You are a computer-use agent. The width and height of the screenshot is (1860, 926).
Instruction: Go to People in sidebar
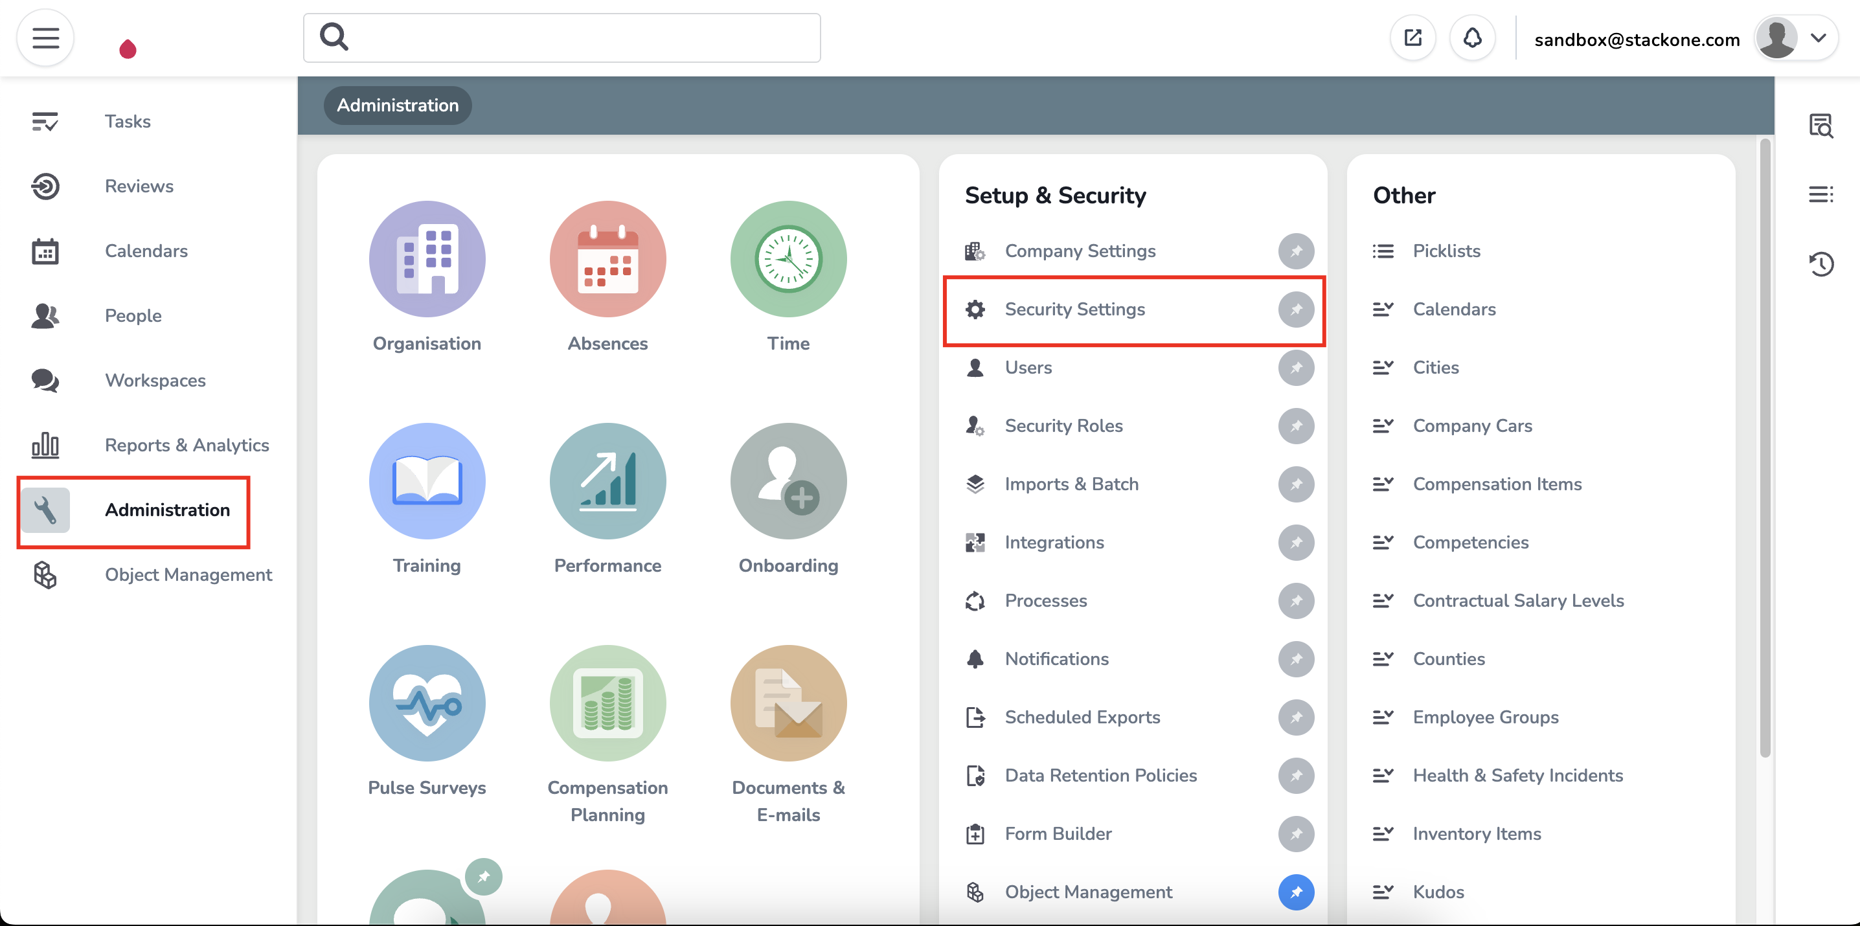pos(133,315)
